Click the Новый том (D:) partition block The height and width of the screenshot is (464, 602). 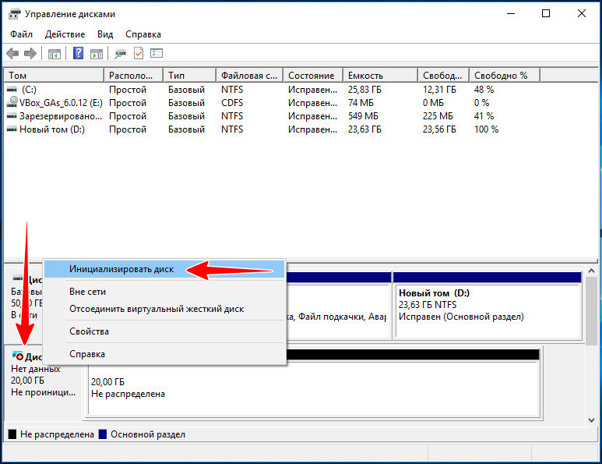(x=488, y=306)
